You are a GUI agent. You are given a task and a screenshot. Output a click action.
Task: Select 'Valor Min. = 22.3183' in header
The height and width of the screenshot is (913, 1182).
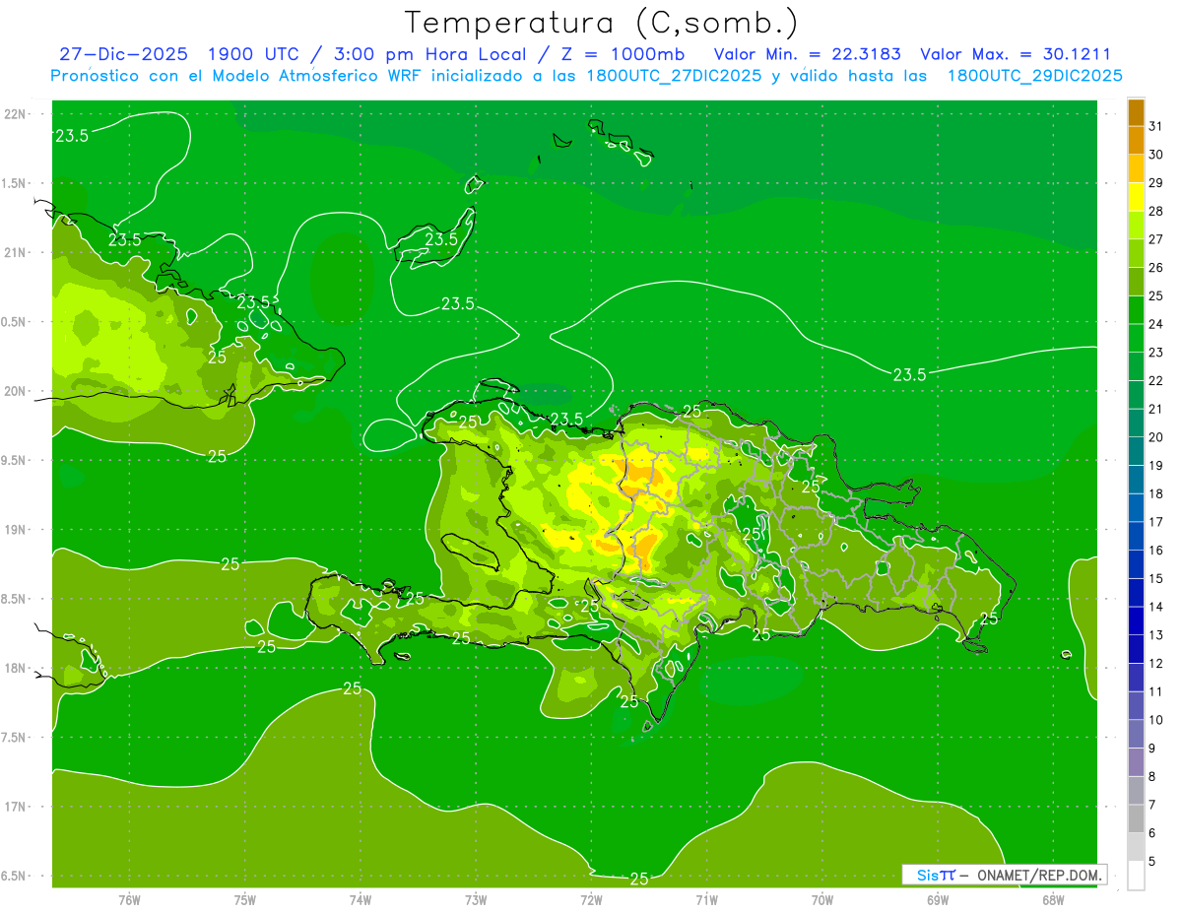(x=808, y=54)
